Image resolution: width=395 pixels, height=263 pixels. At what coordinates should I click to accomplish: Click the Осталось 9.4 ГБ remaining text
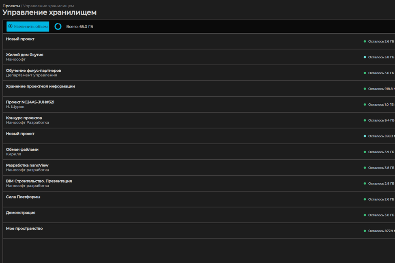pos(381,120)
